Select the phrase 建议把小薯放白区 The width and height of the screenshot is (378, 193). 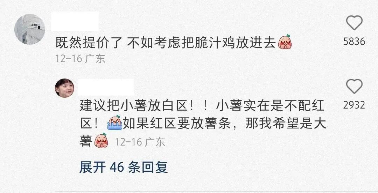[x=134, y=106]
